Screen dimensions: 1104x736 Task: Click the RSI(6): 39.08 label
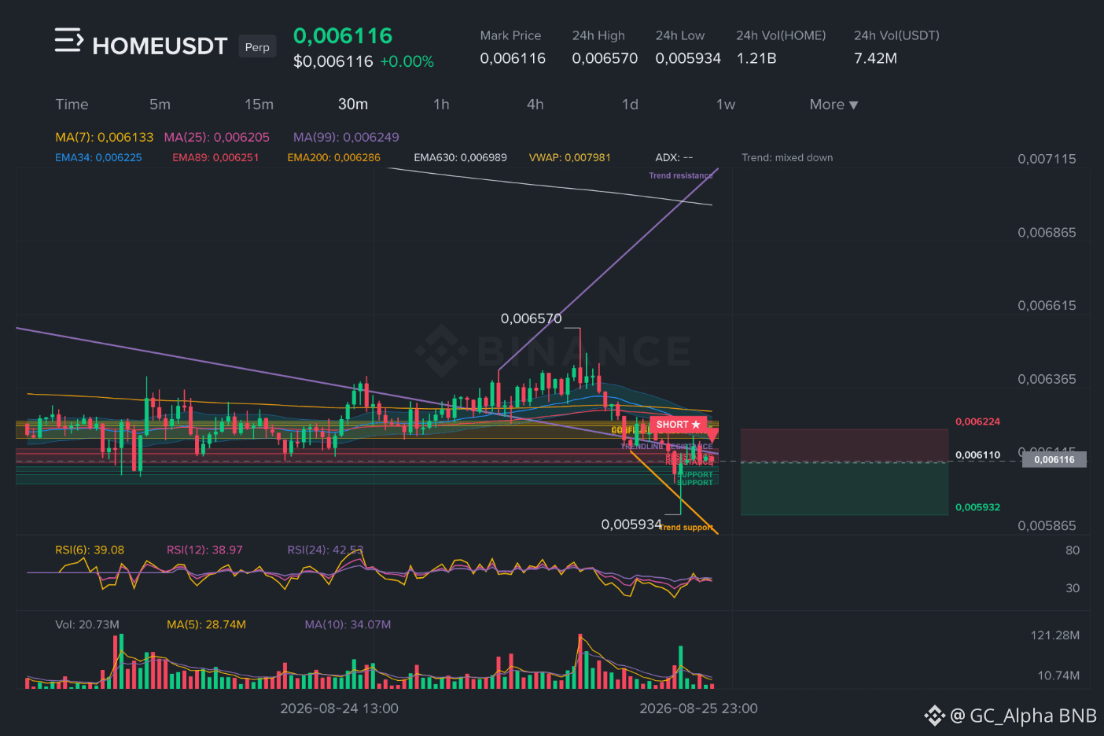pyautogui.click(x=90, y=550)
